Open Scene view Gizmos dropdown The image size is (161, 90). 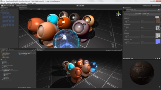(x=93, y=9)
